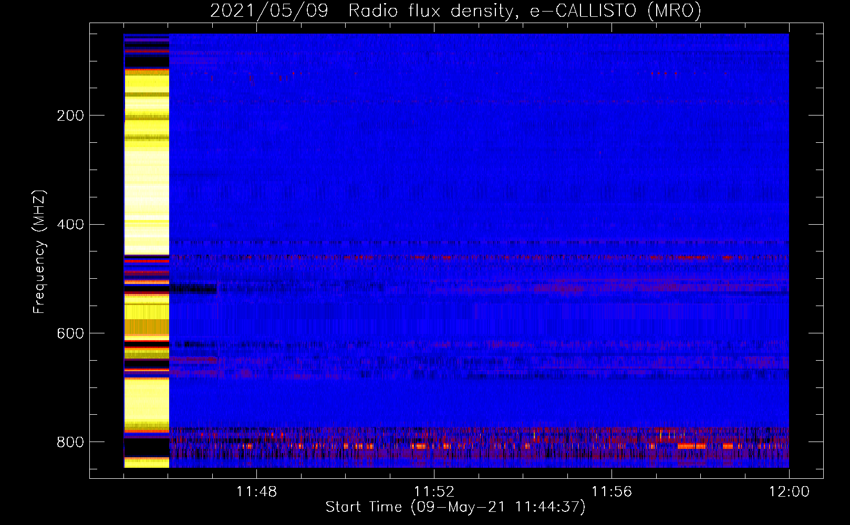The image size is (850, 525).
Task: Click the 12:00 time tick label
Action: pyautogui.click(x=789, y=492)
